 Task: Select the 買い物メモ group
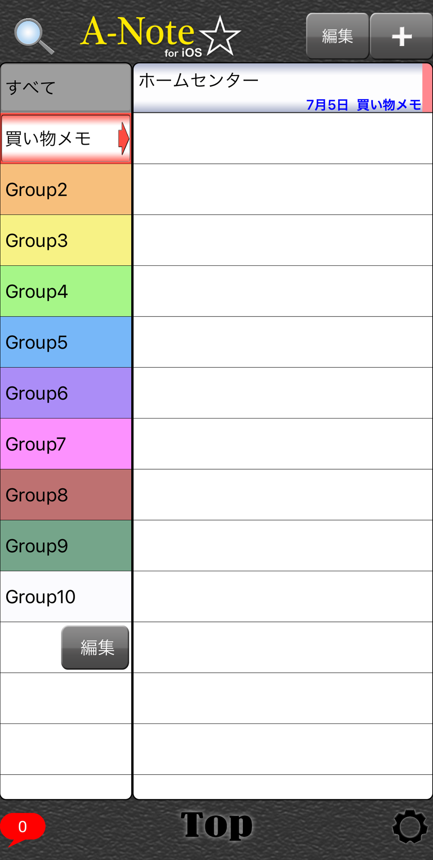66,138
